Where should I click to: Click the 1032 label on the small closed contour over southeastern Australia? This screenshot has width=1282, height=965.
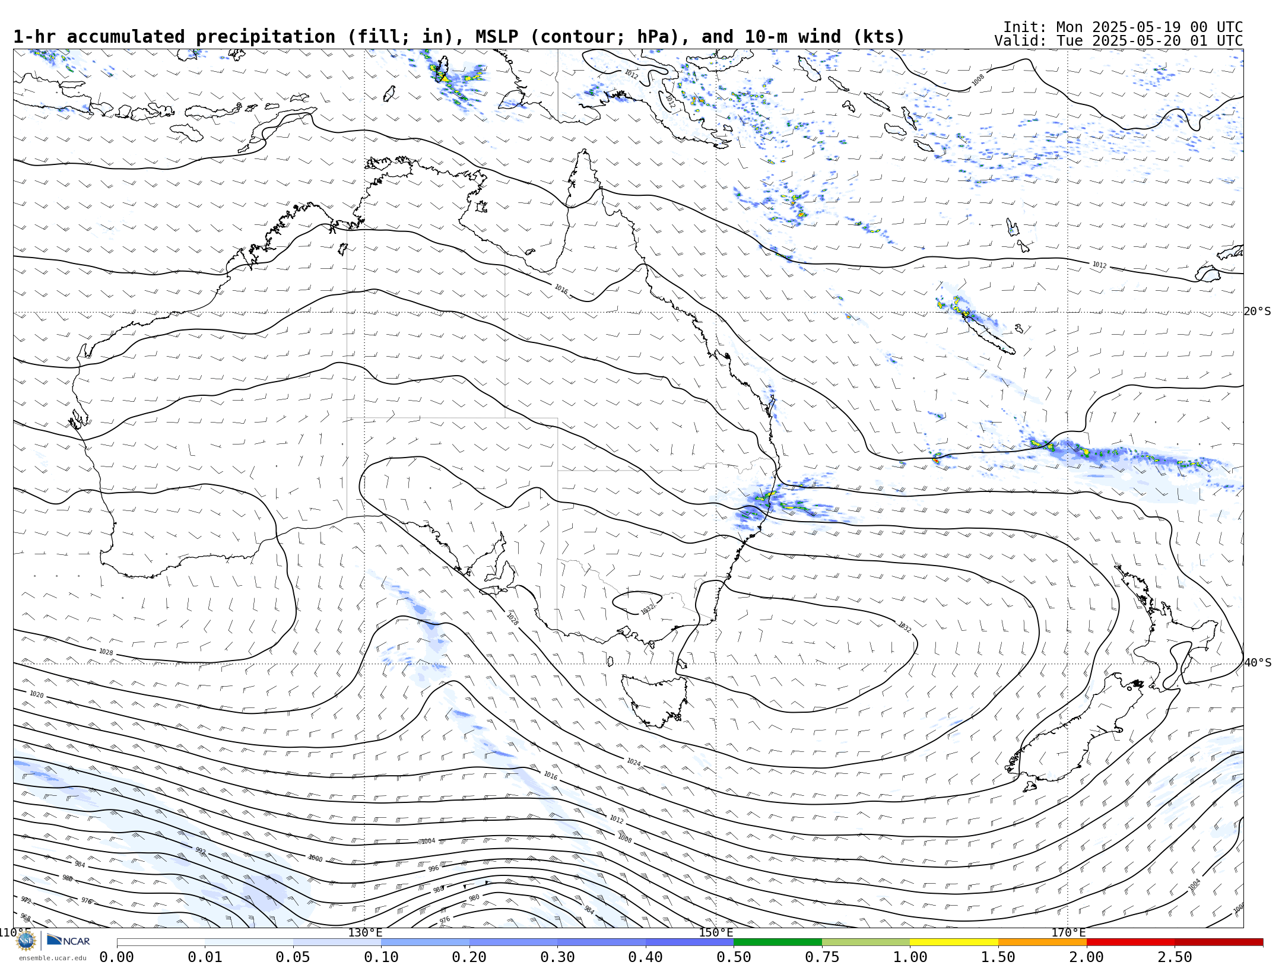click(648, 609)
